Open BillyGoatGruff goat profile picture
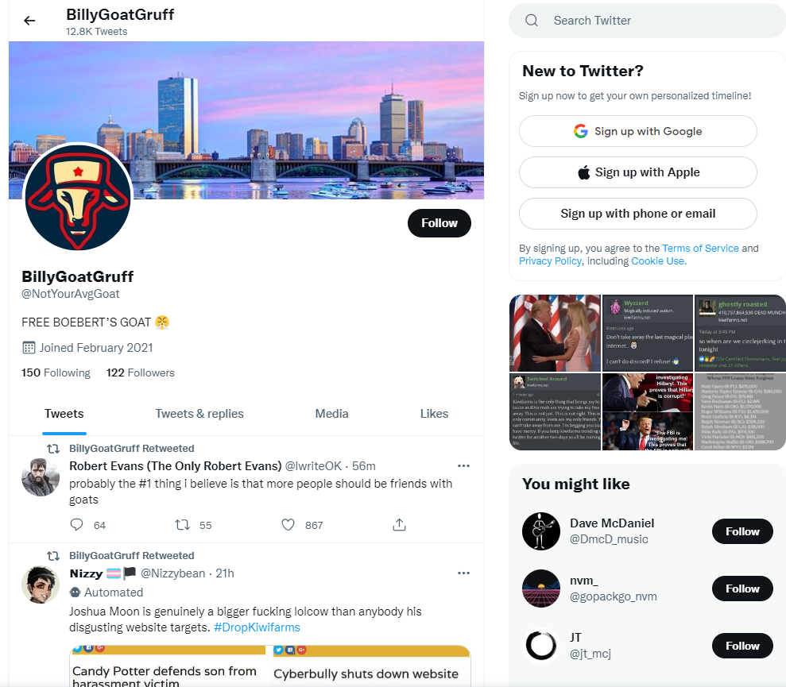Viewport: 786px width, 687px height. (x=78, y=197)
